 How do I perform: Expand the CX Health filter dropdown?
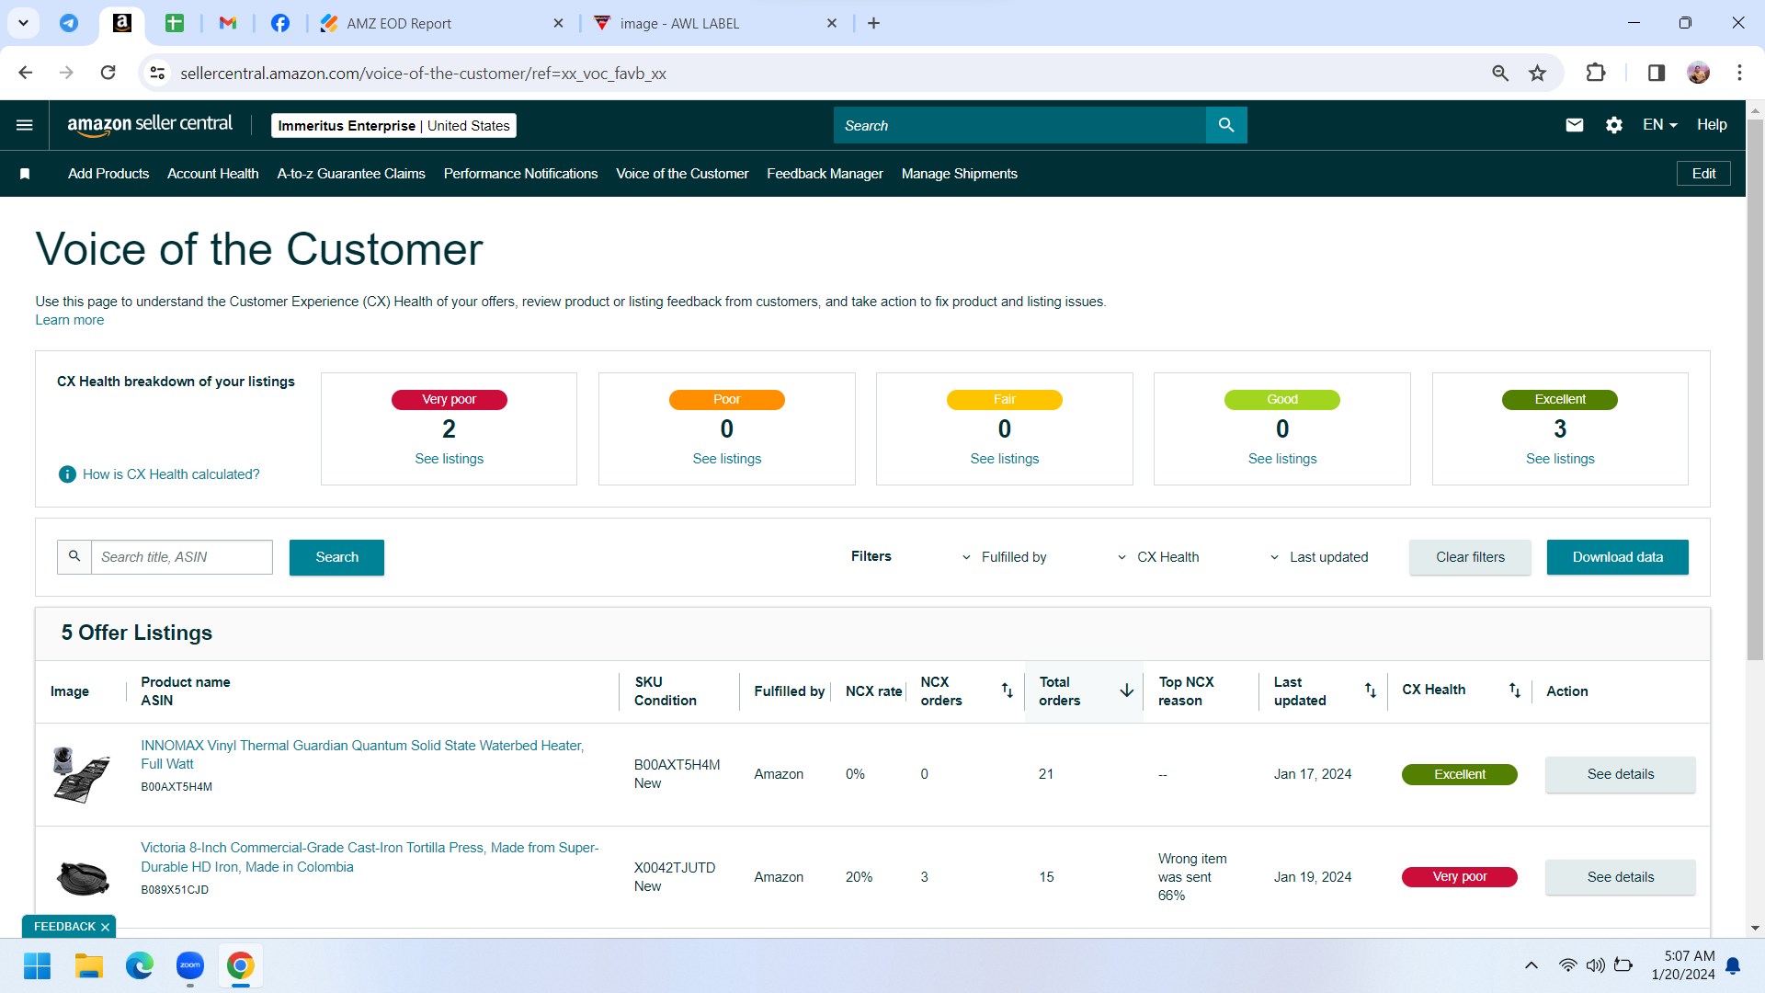click(x=1157, y=557)
